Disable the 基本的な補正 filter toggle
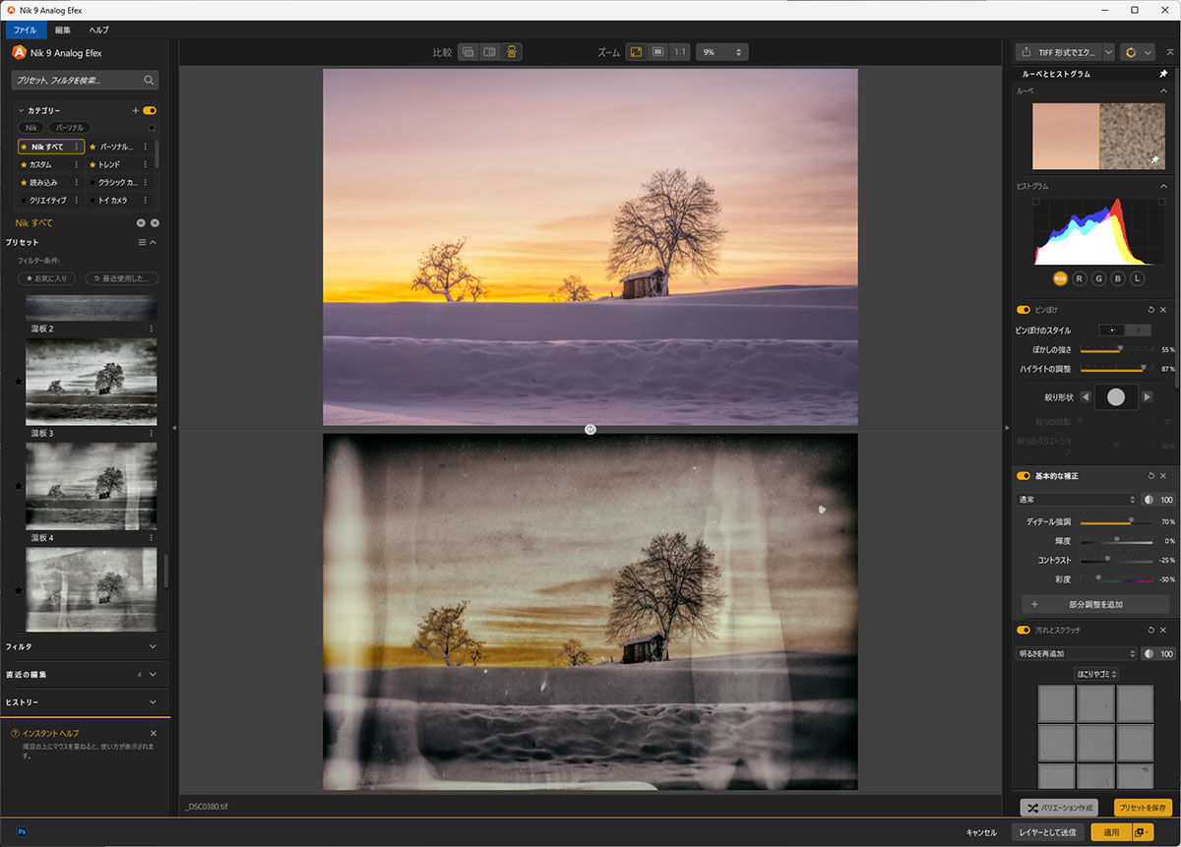Viewport: 1181px width, 847px height. pos(1024,476)
